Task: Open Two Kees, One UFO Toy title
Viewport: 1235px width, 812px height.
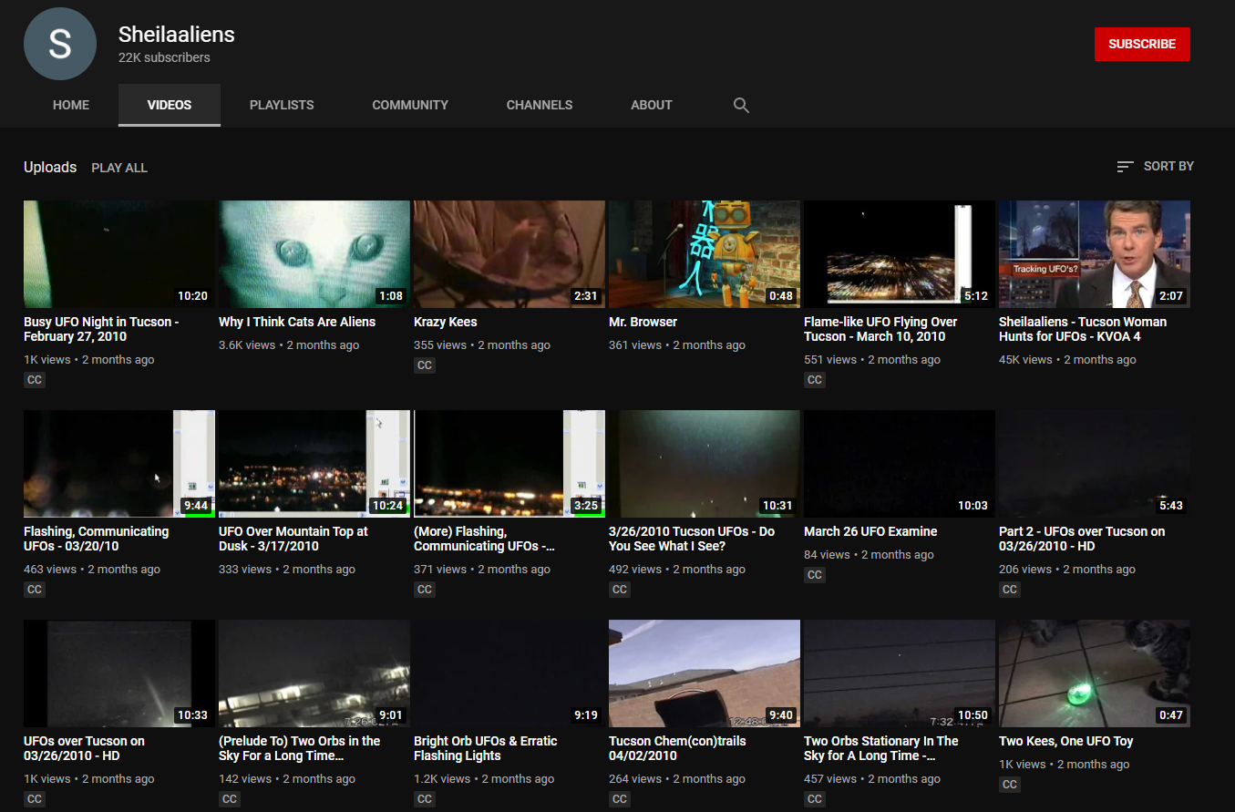Action: pyautogui.click(x=1066, y=741)
